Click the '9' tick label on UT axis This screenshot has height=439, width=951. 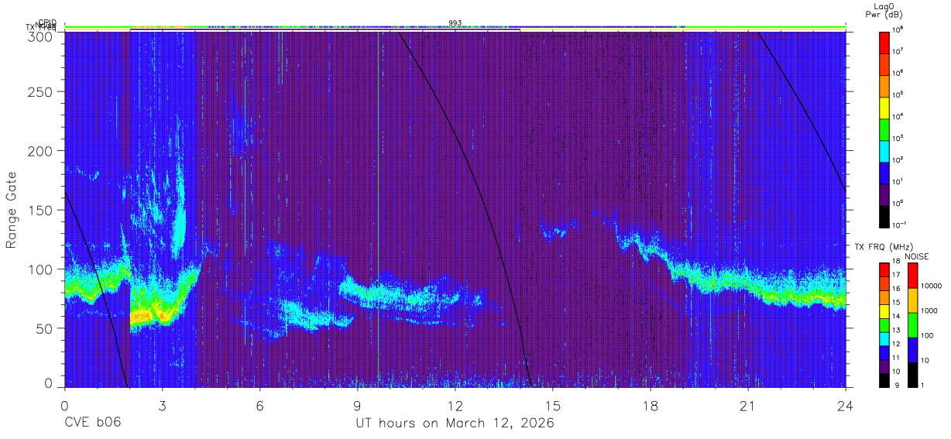click(x=358, y=406)
